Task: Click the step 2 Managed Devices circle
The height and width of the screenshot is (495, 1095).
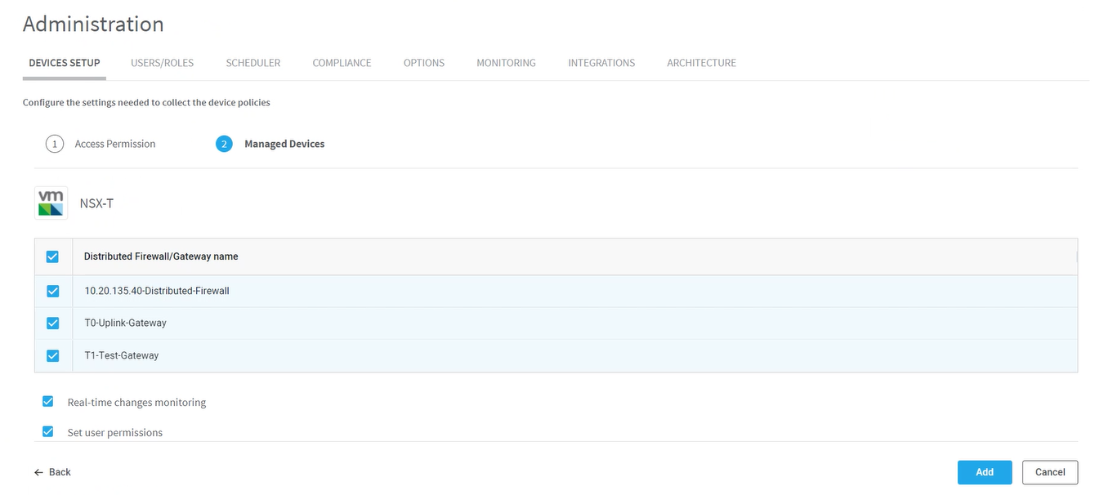Action: (224, 145)
